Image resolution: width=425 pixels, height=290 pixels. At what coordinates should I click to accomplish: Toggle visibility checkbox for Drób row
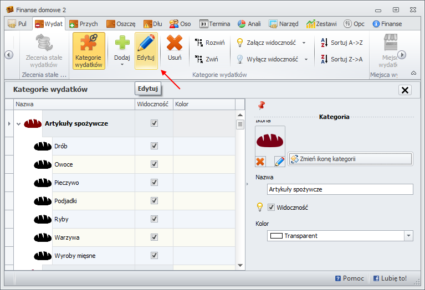[x=154, y=146]
